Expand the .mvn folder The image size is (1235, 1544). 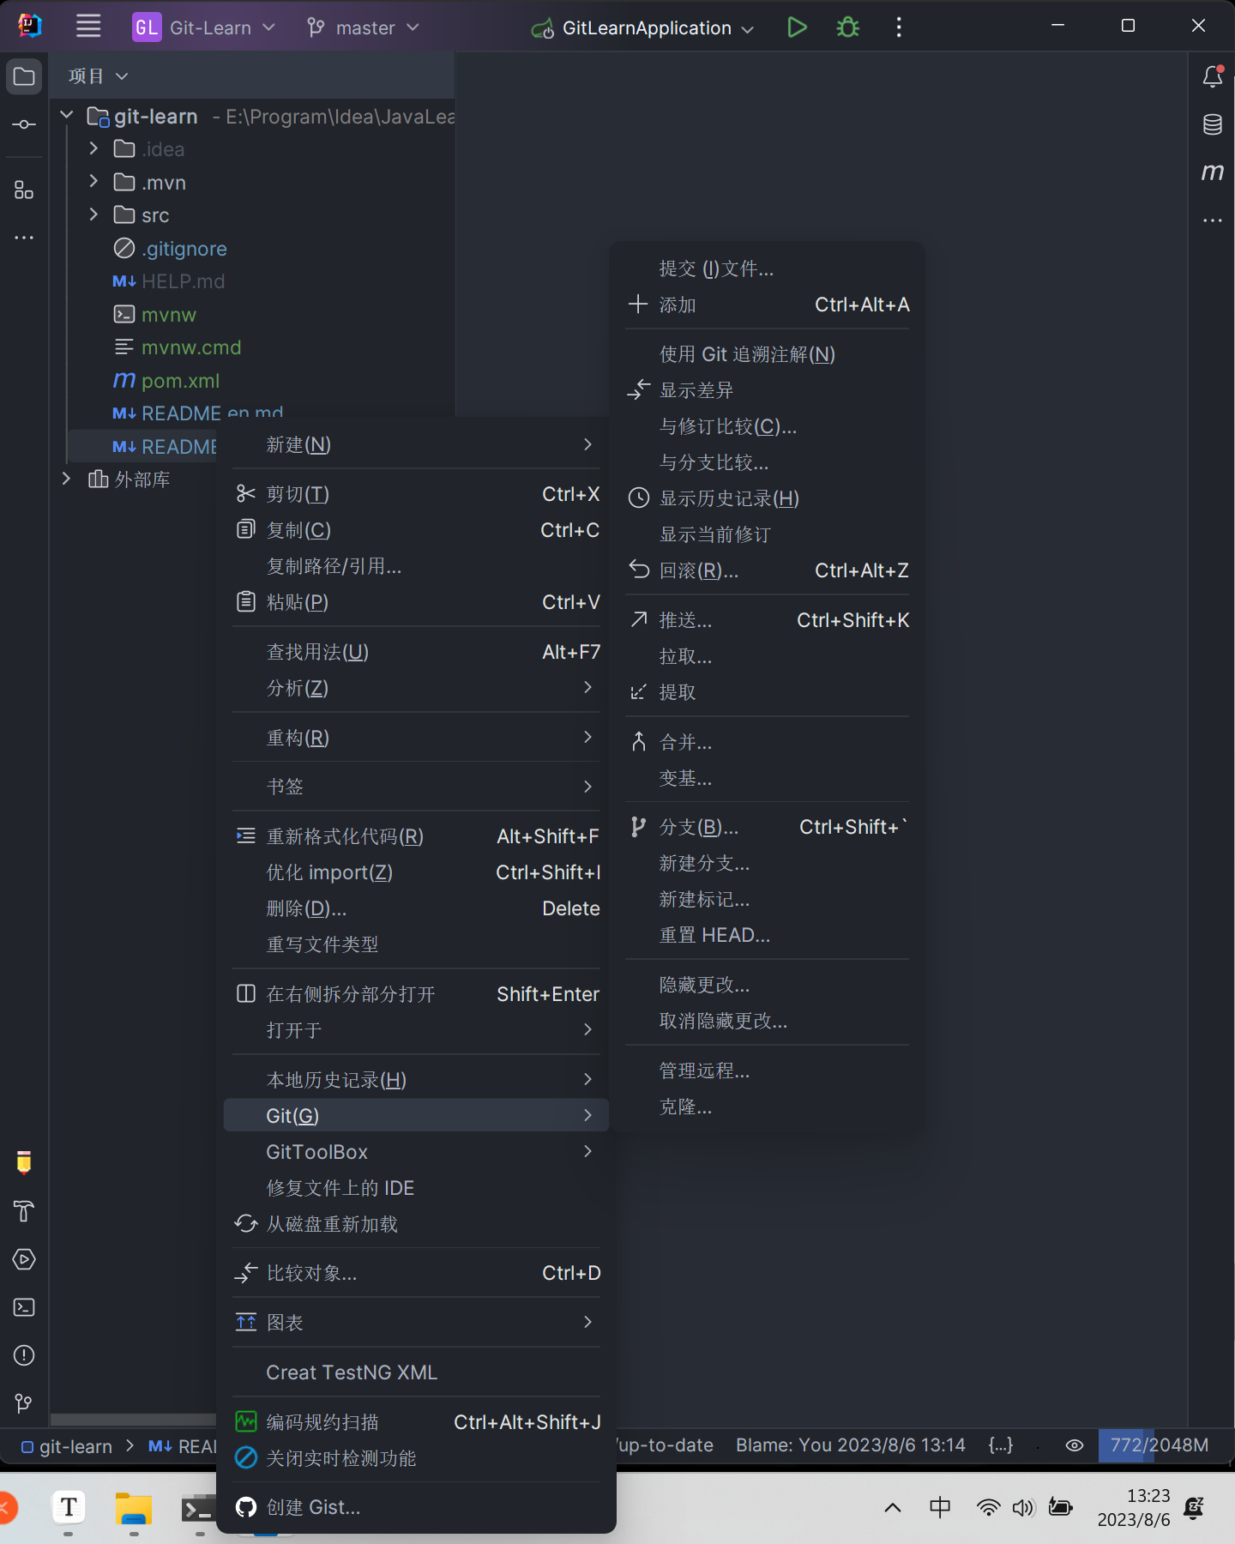(93, 182)
